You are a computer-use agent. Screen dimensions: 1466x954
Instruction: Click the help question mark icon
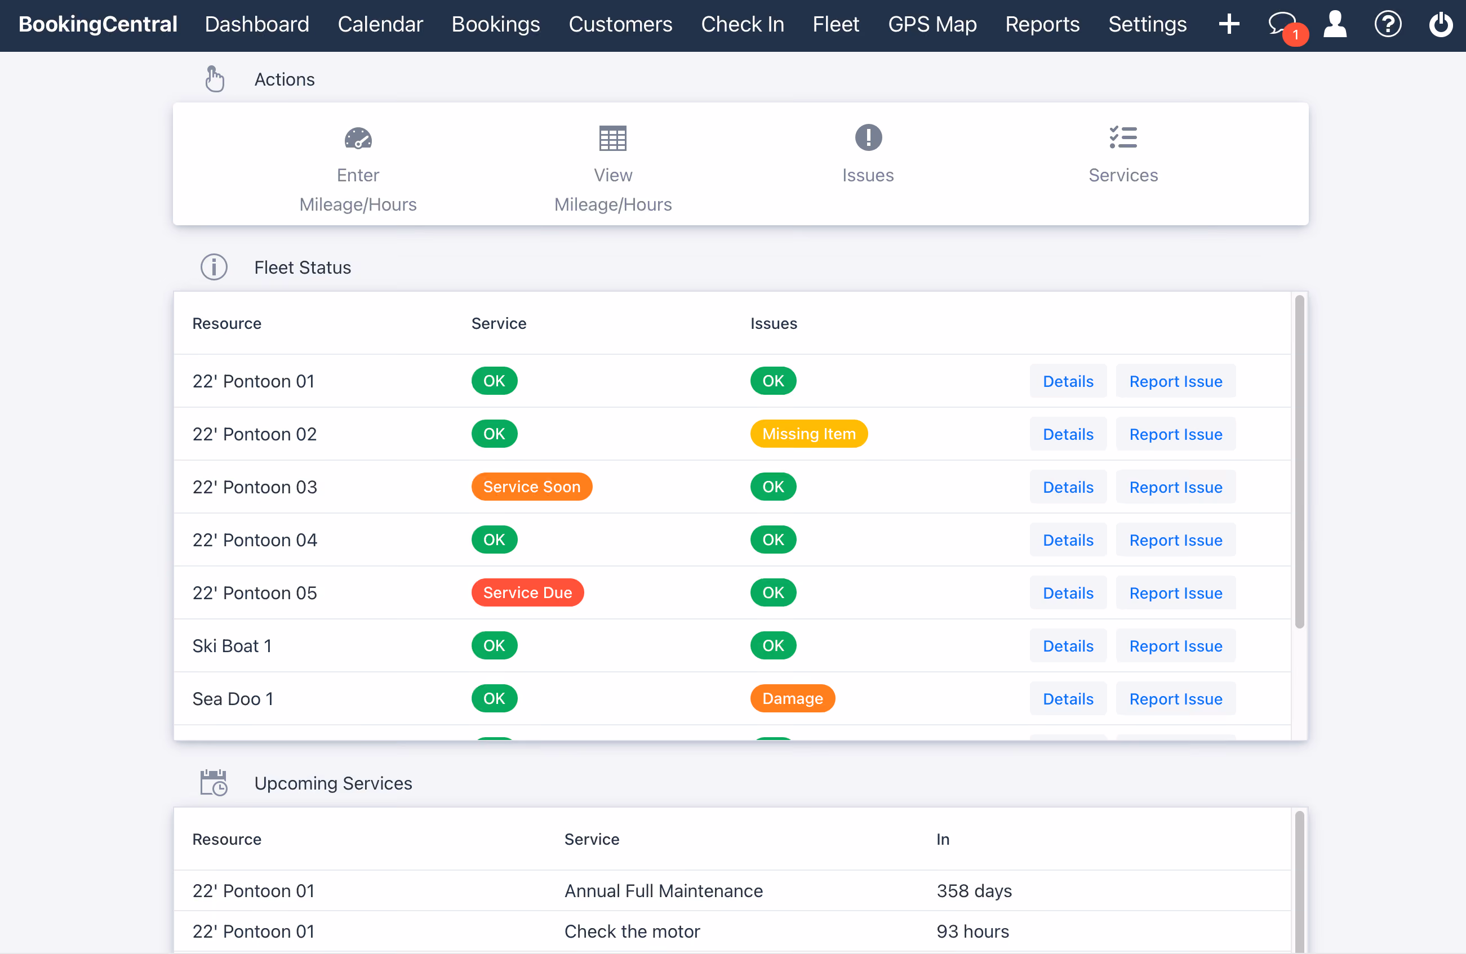click(1387, 24)
